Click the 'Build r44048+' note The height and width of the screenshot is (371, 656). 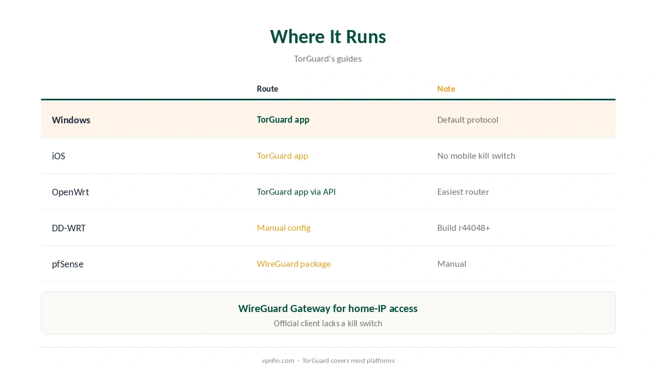(x=464, y=228)
